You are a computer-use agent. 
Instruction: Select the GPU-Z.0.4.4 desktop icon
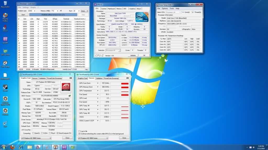coord(5,52)
